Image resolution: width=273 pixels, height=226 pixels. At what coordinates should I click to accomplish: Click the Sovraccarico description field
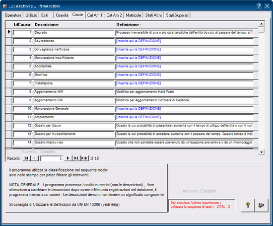(74, 41)
